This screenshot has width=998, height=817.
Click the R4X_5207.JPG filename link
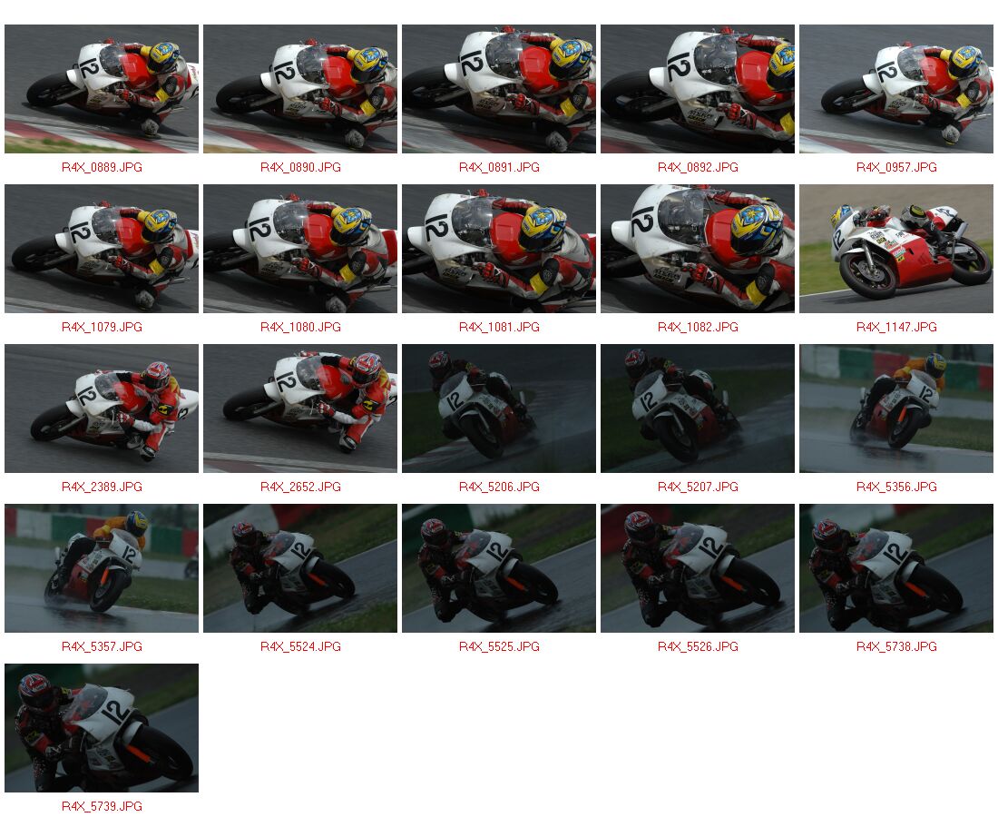click(698, 487)
